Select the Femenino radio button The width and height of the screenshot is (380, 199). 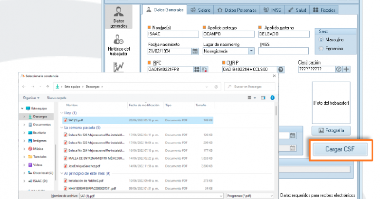tap(321, 49)
